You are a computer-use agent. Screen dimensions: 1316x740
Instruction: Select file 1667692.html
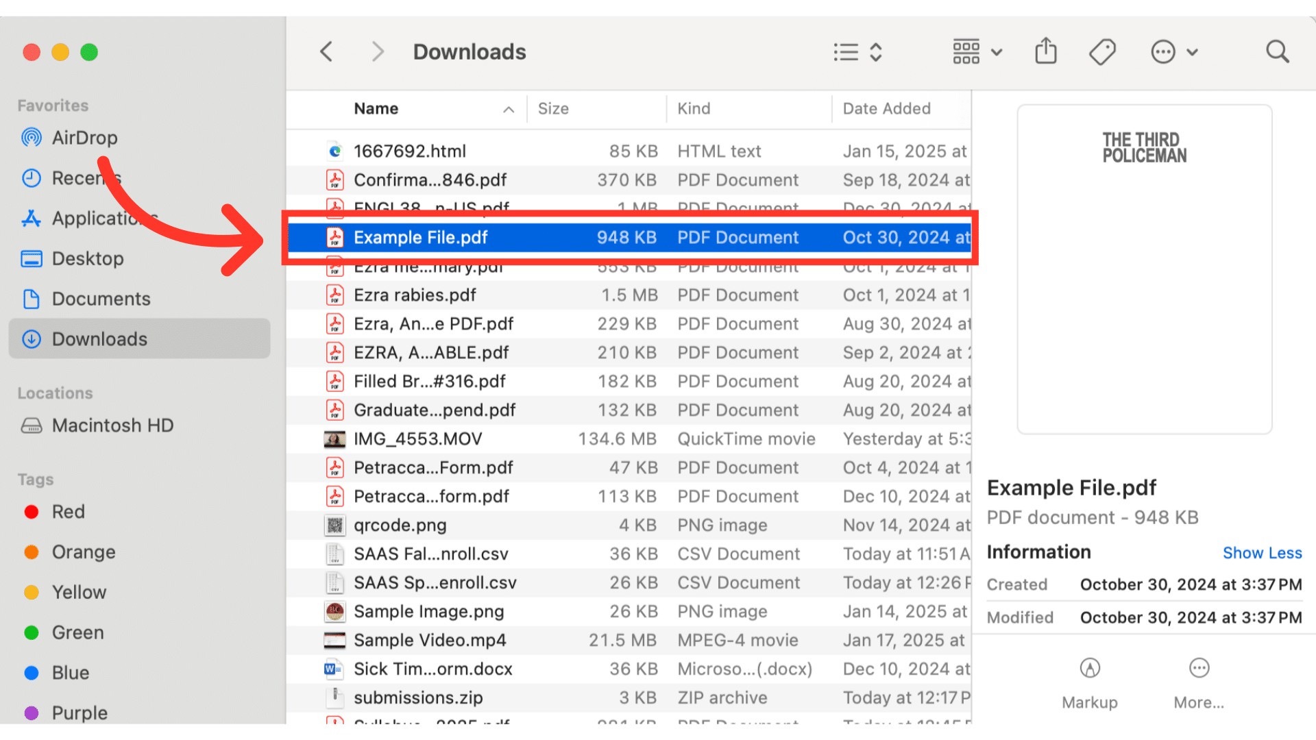pyautogui.click(x=629, y=151)
